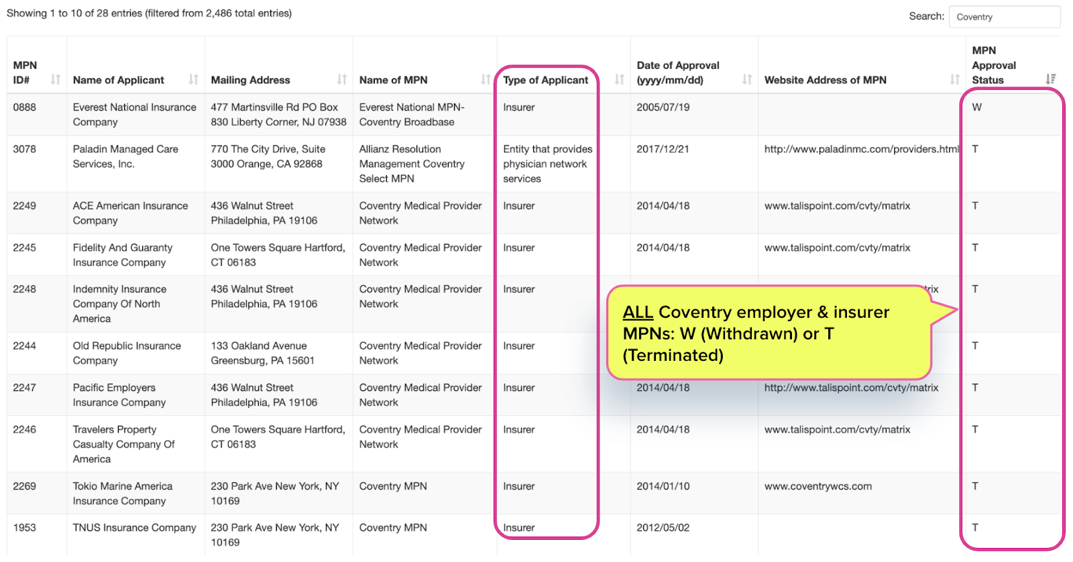Select approval date 2012/05/02
This screenshot has width=1073, height=562.
663,528
